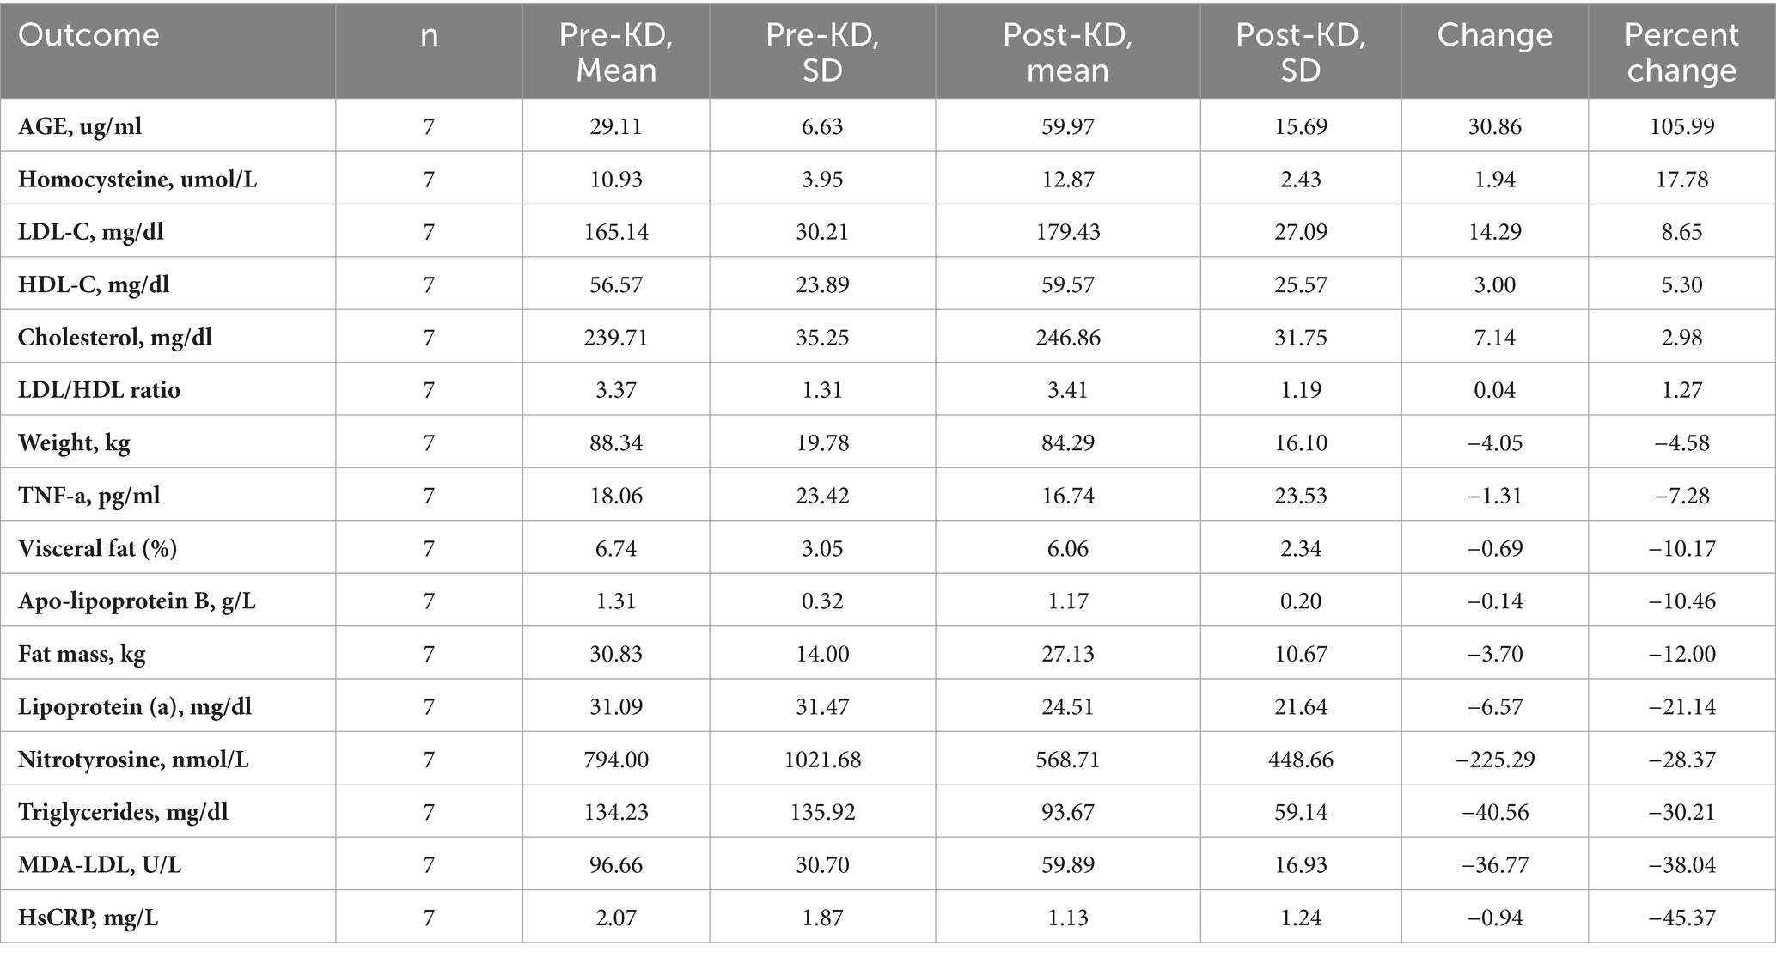Click the Homocysteine, umol/L row label

137,180
